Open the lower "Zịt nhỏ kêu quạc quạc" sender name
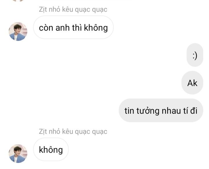 click(x=73, y=132)
